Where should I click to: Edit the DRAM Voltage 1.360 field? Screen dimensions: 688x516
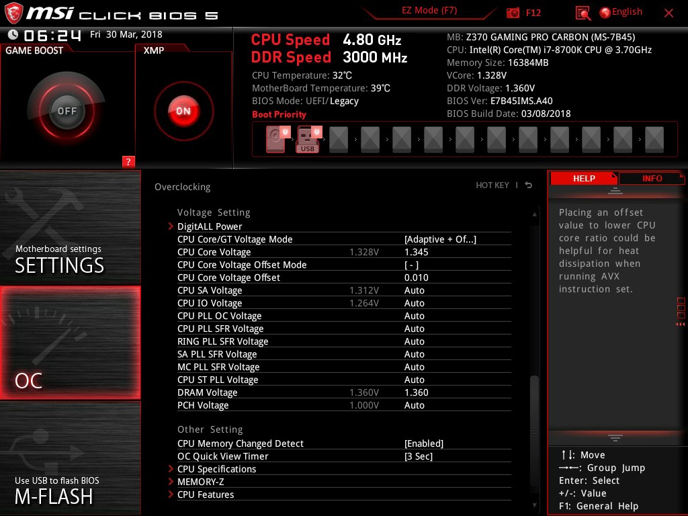[x=416, y=392]
